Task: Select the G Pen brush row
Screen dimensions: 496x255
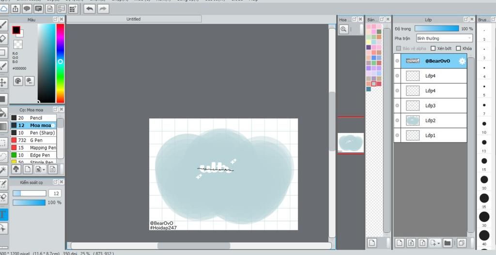Action: [33, 140]
